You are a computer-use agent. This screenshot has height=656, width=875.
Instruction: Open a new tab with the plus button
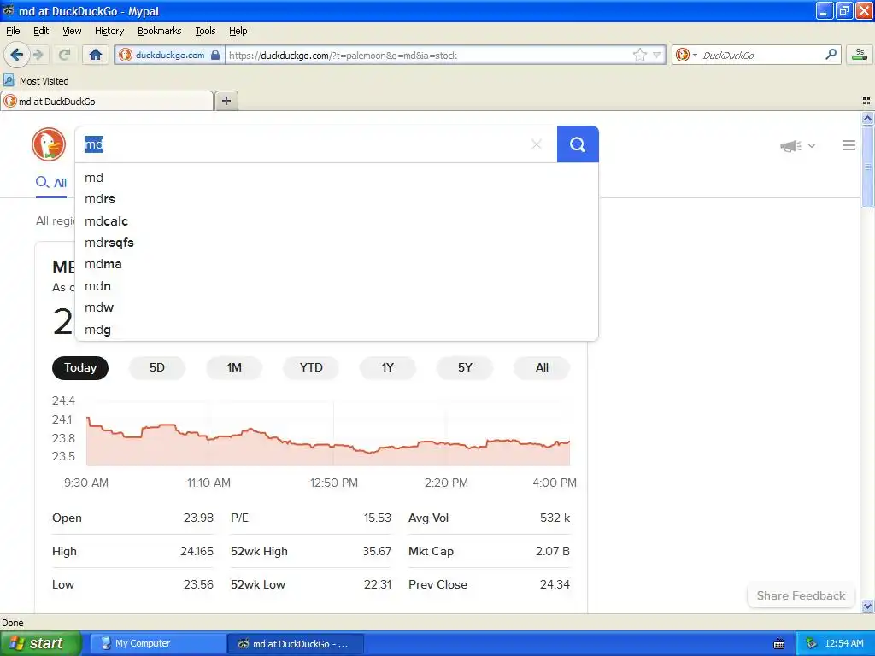226,101
